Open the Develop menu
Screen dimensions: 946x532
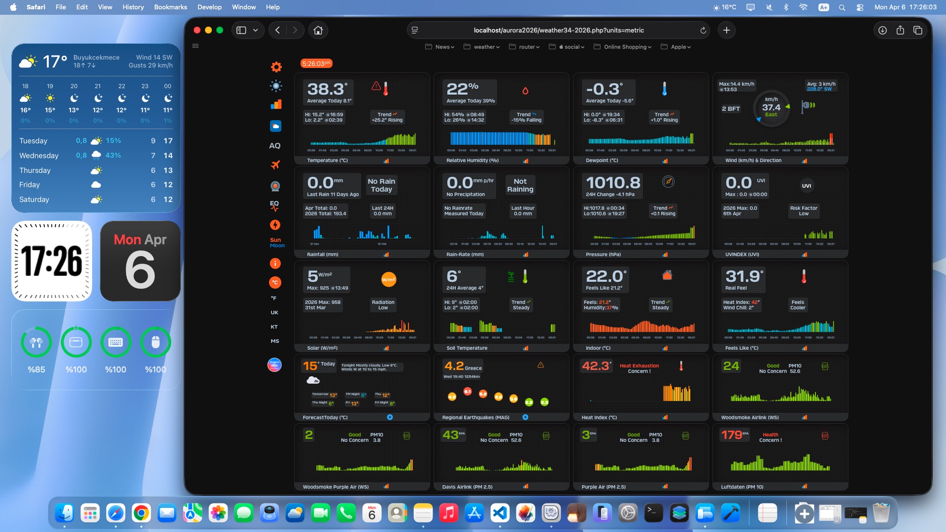(209, 7)
